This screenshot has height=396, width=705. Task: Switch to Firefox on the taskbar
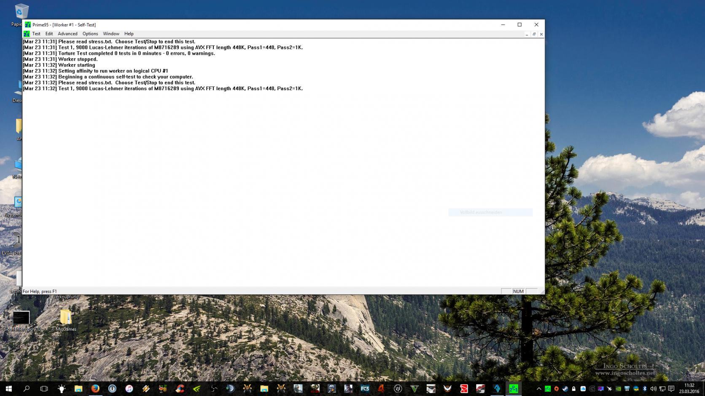[95, 388]
